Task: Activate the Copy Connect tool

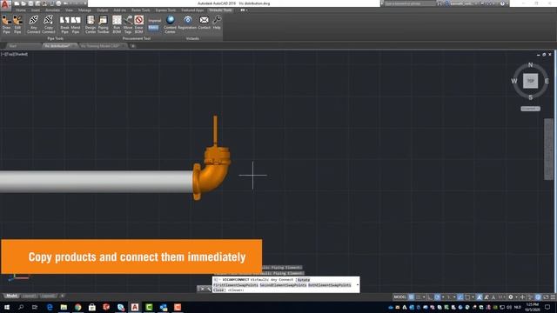Action: click(x=49, y=24)
